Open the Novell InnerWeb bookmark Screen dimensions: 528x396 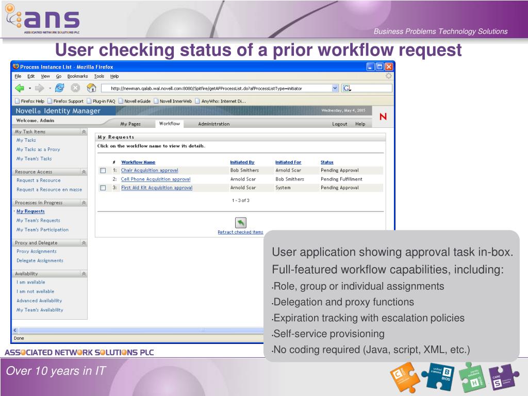[x=173, y=101]
